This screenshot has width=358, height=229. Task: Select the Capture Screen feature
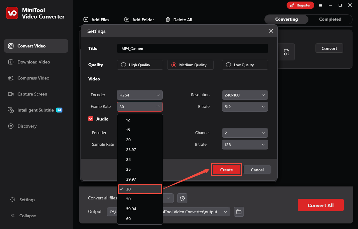click(32, 94)
